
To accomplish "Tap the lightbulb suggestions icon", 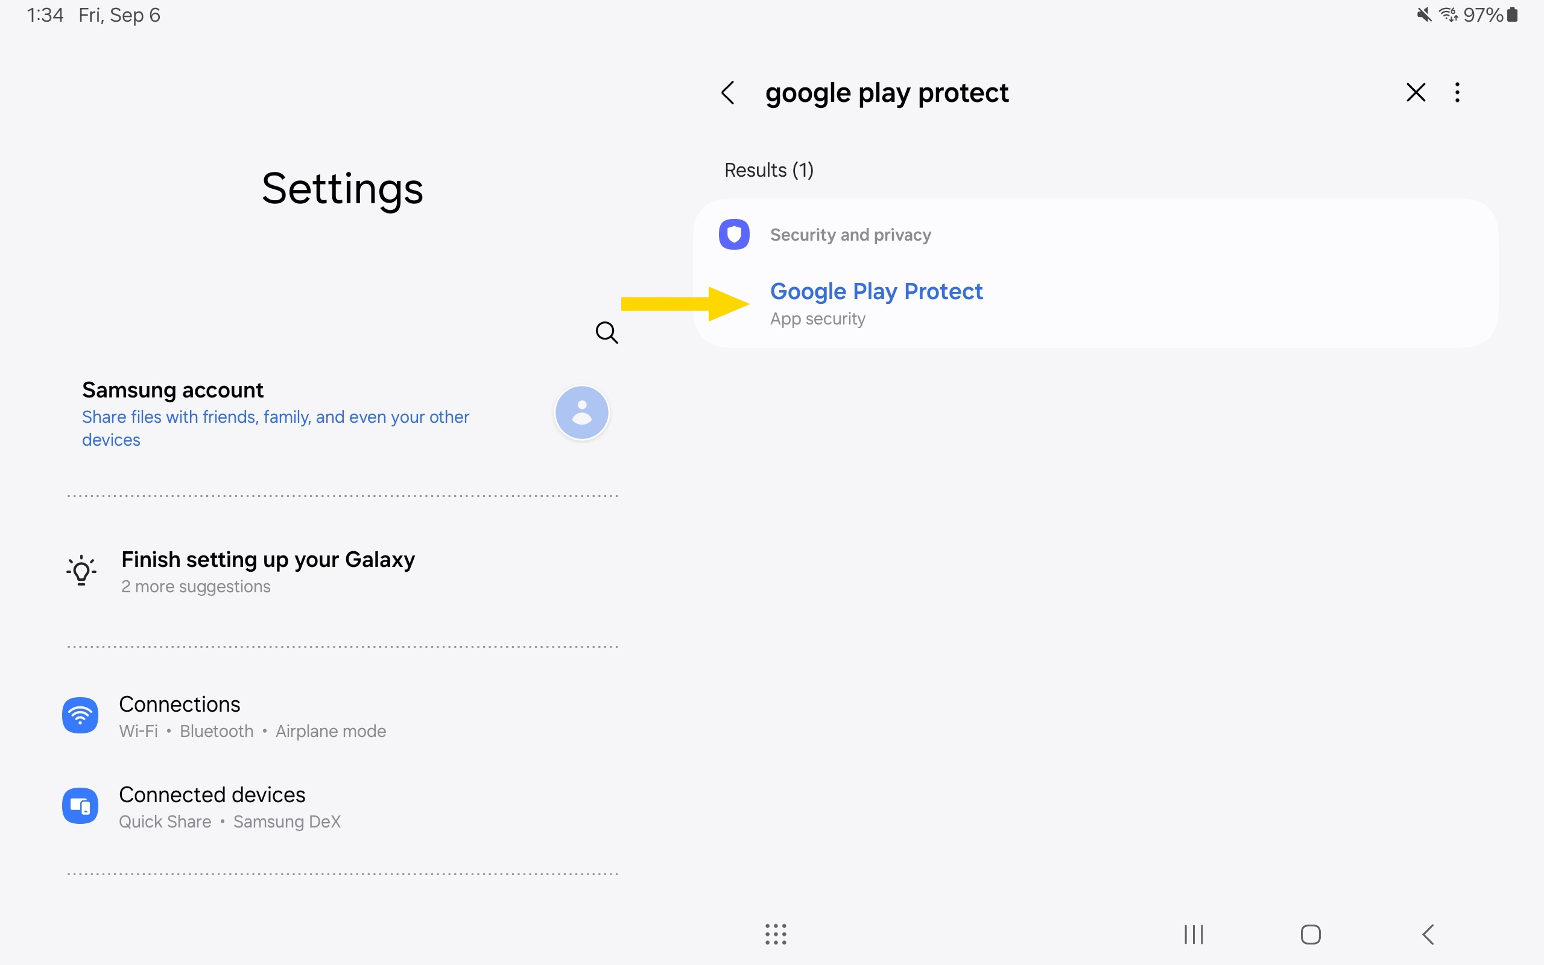I will point(81,571).
